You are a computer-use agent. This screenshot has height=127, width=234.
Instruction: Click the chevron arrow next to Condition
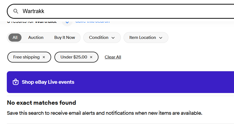click(x=113, y=38)
